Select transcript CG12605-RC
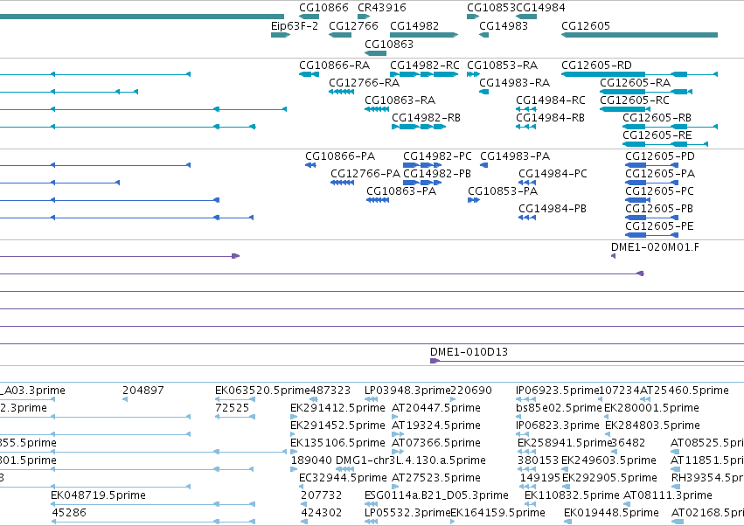This screenshot has width=744, height=526. [x=635, y=100]
